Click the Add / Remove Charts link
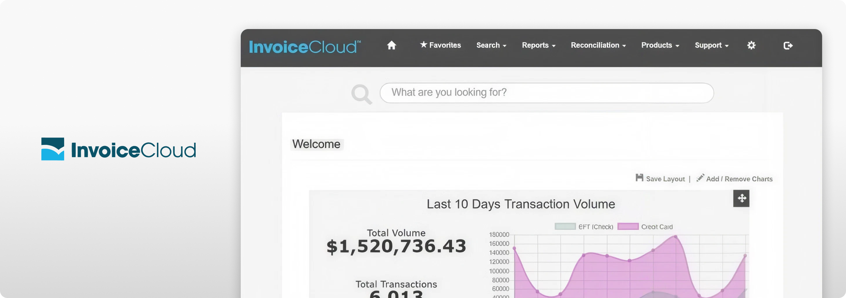 (x=739, y=179)
